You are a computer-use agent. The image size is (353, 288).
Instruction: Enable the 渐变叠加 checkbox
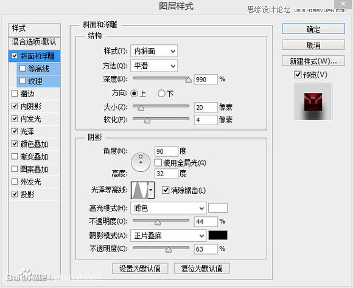[x=15, y=157]
